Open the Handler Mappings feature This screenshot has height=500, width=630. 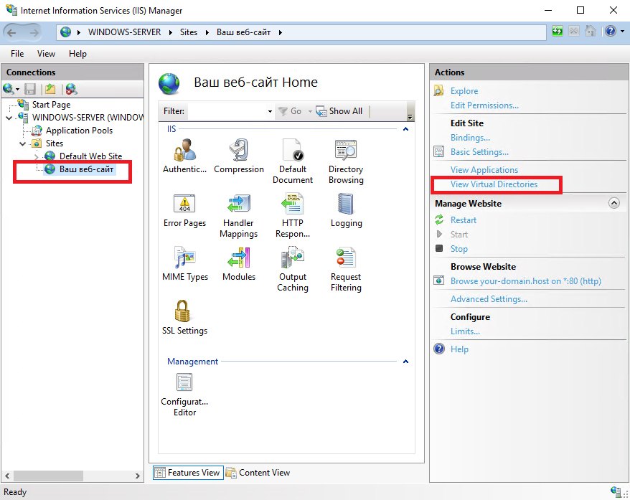point(239,216)
